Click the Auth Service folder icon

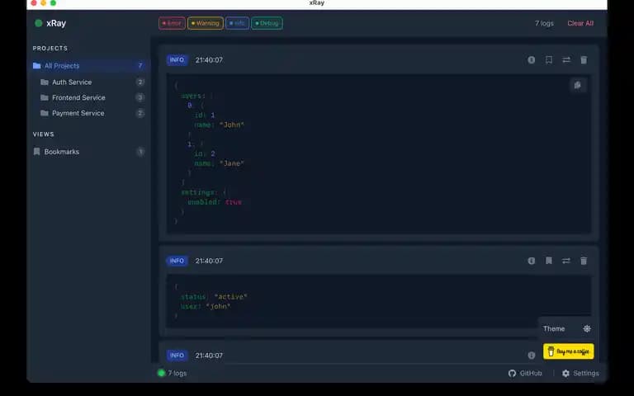(x=45, y=82)
